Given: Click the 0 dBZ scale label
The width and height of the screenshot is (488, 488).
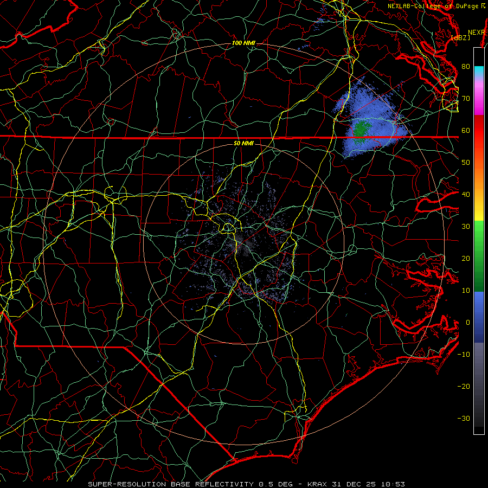Looking at the screenshot, I should click(468, 323).
